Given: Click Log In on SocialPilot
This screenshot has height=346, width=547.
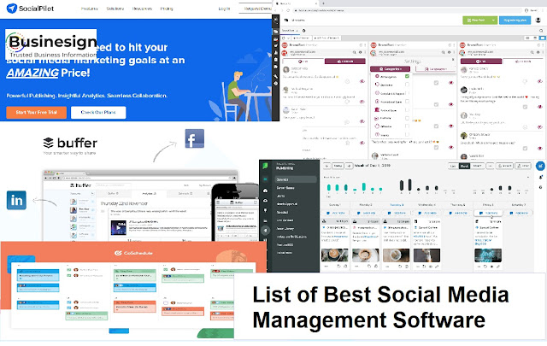Looking at the screenshot, I should click(224, 9).
